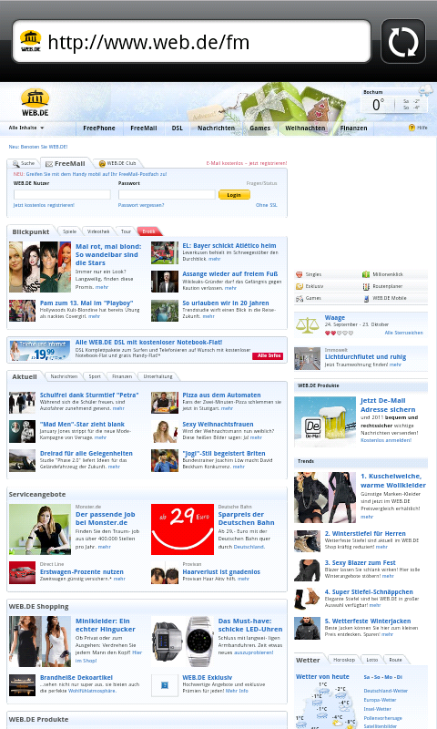Click the De-Mail product image
Screen dimensions: 437x729
click(325, 422)
